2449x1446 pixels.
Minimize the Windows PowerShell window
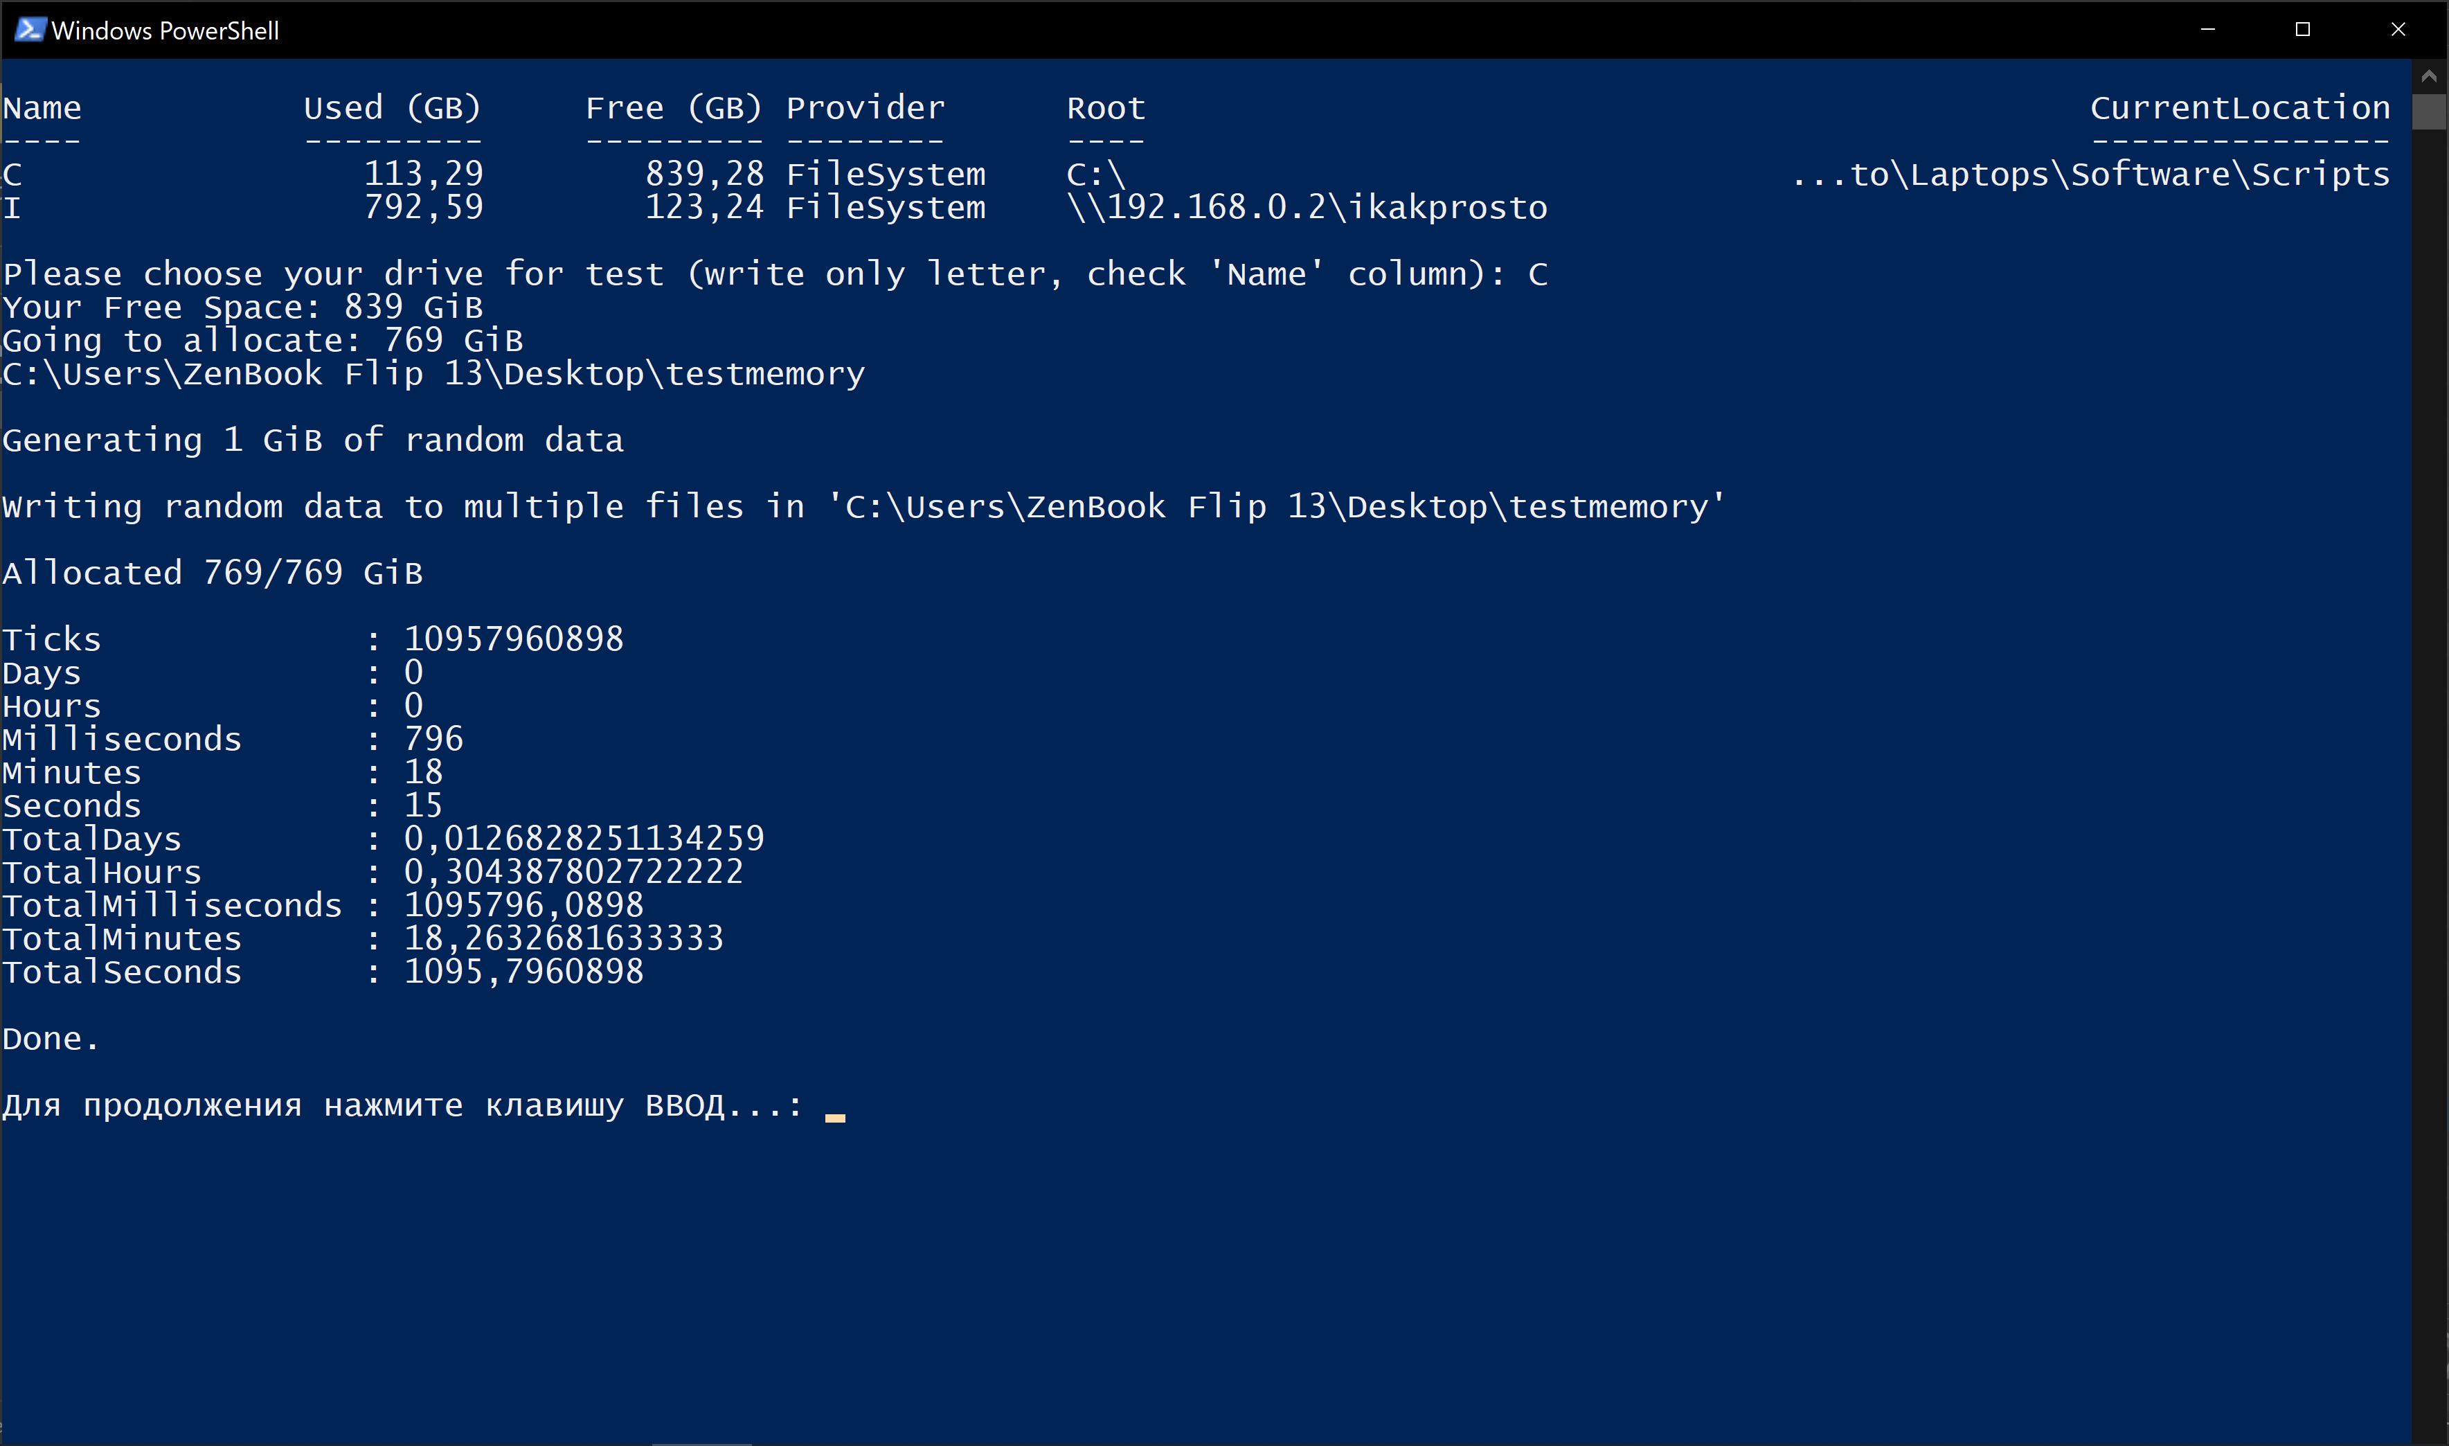coord(2208,29)
